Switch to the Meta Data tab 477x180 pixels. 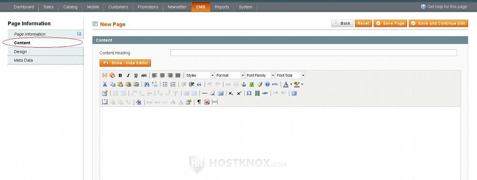tap(45, 60)
